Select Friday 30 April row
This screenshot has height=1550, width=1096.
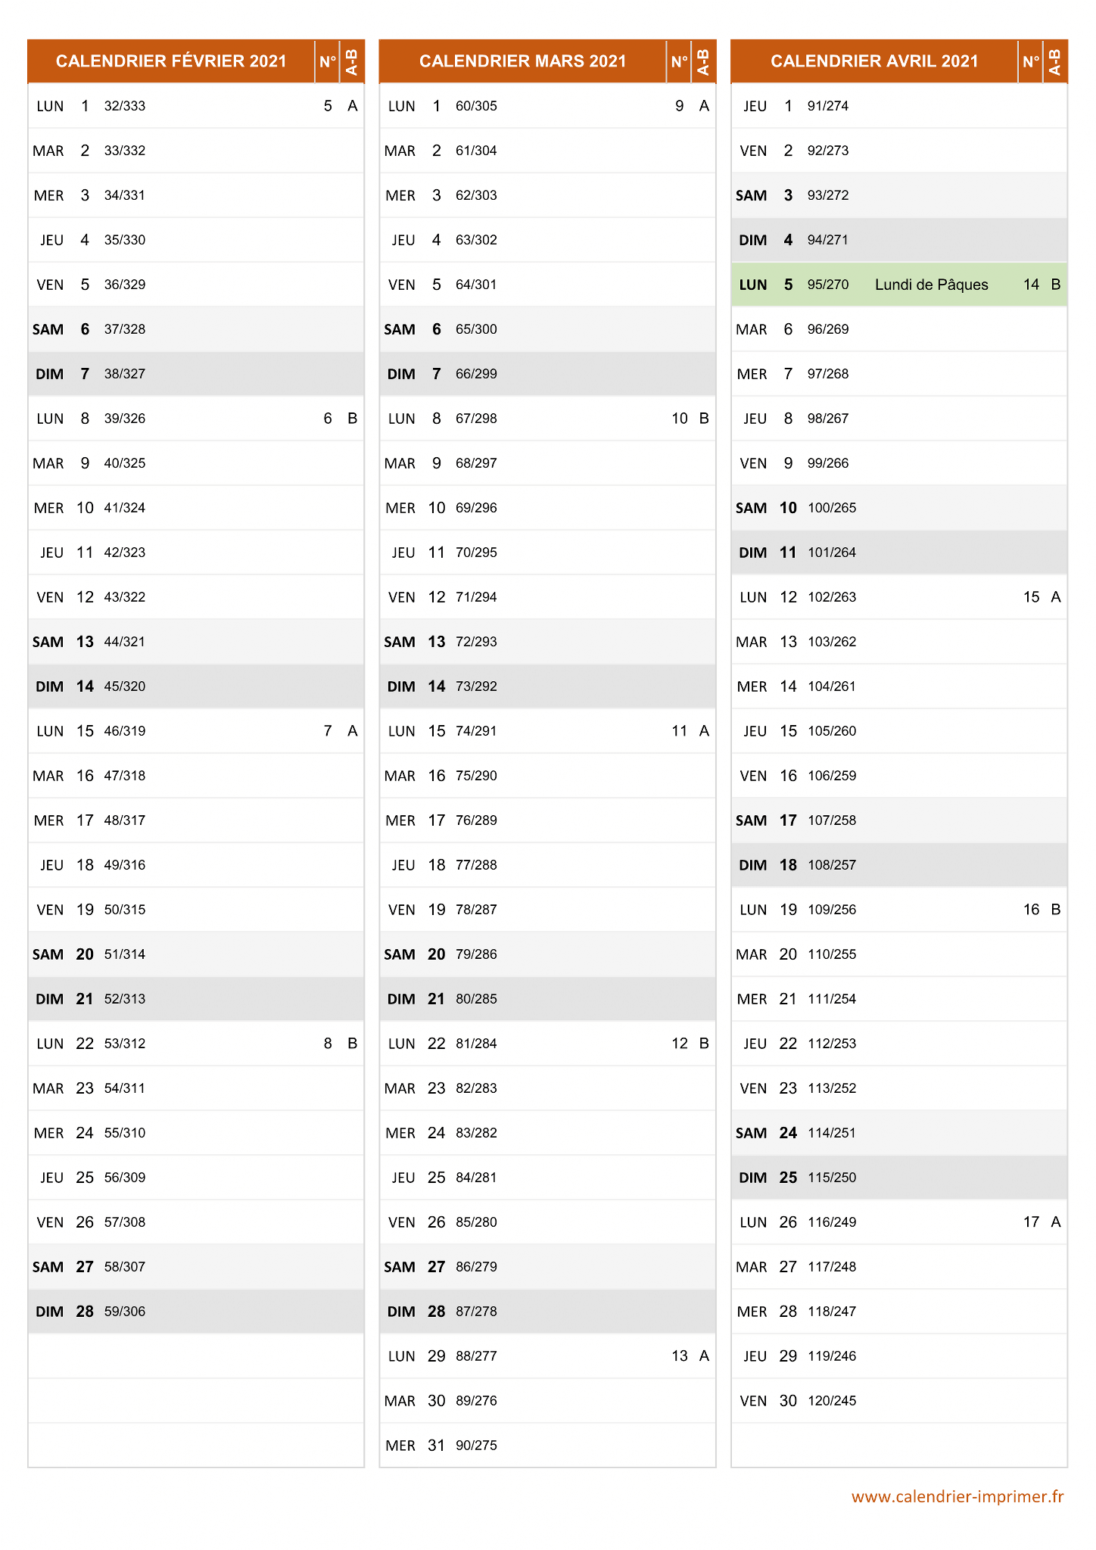click(899, 1401)
